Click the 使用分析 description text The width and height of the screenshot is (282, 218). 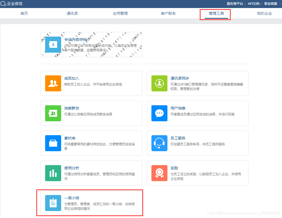99,176
